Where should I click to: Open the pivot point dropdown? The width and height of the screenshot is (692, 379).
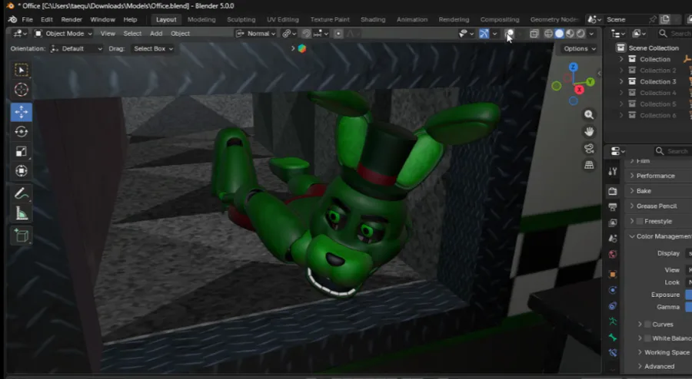[290, 34]
